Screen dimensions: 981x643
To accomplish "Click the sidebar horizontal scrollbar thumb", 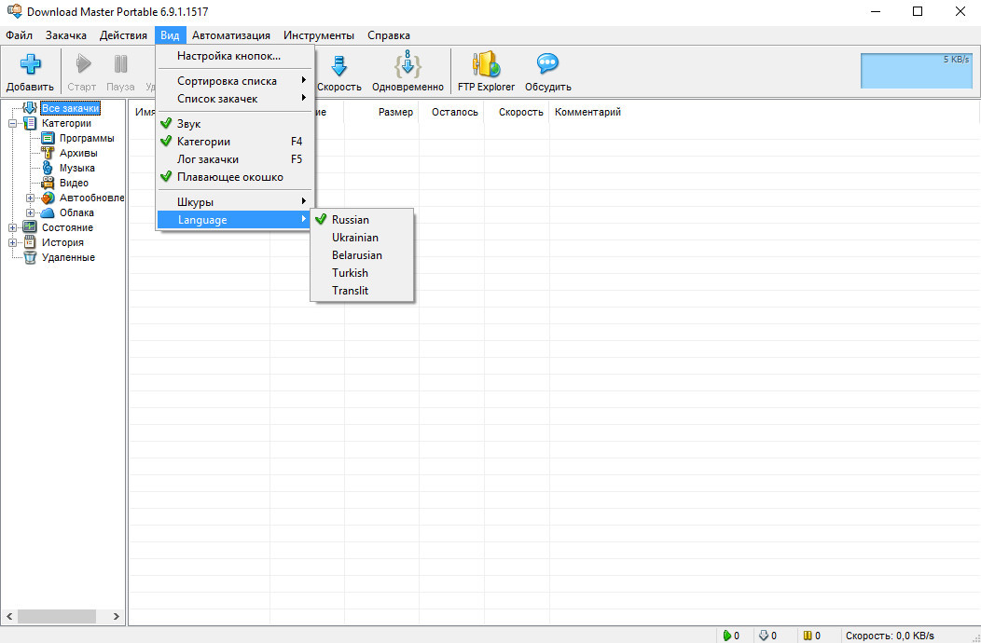I will point(56,616).
